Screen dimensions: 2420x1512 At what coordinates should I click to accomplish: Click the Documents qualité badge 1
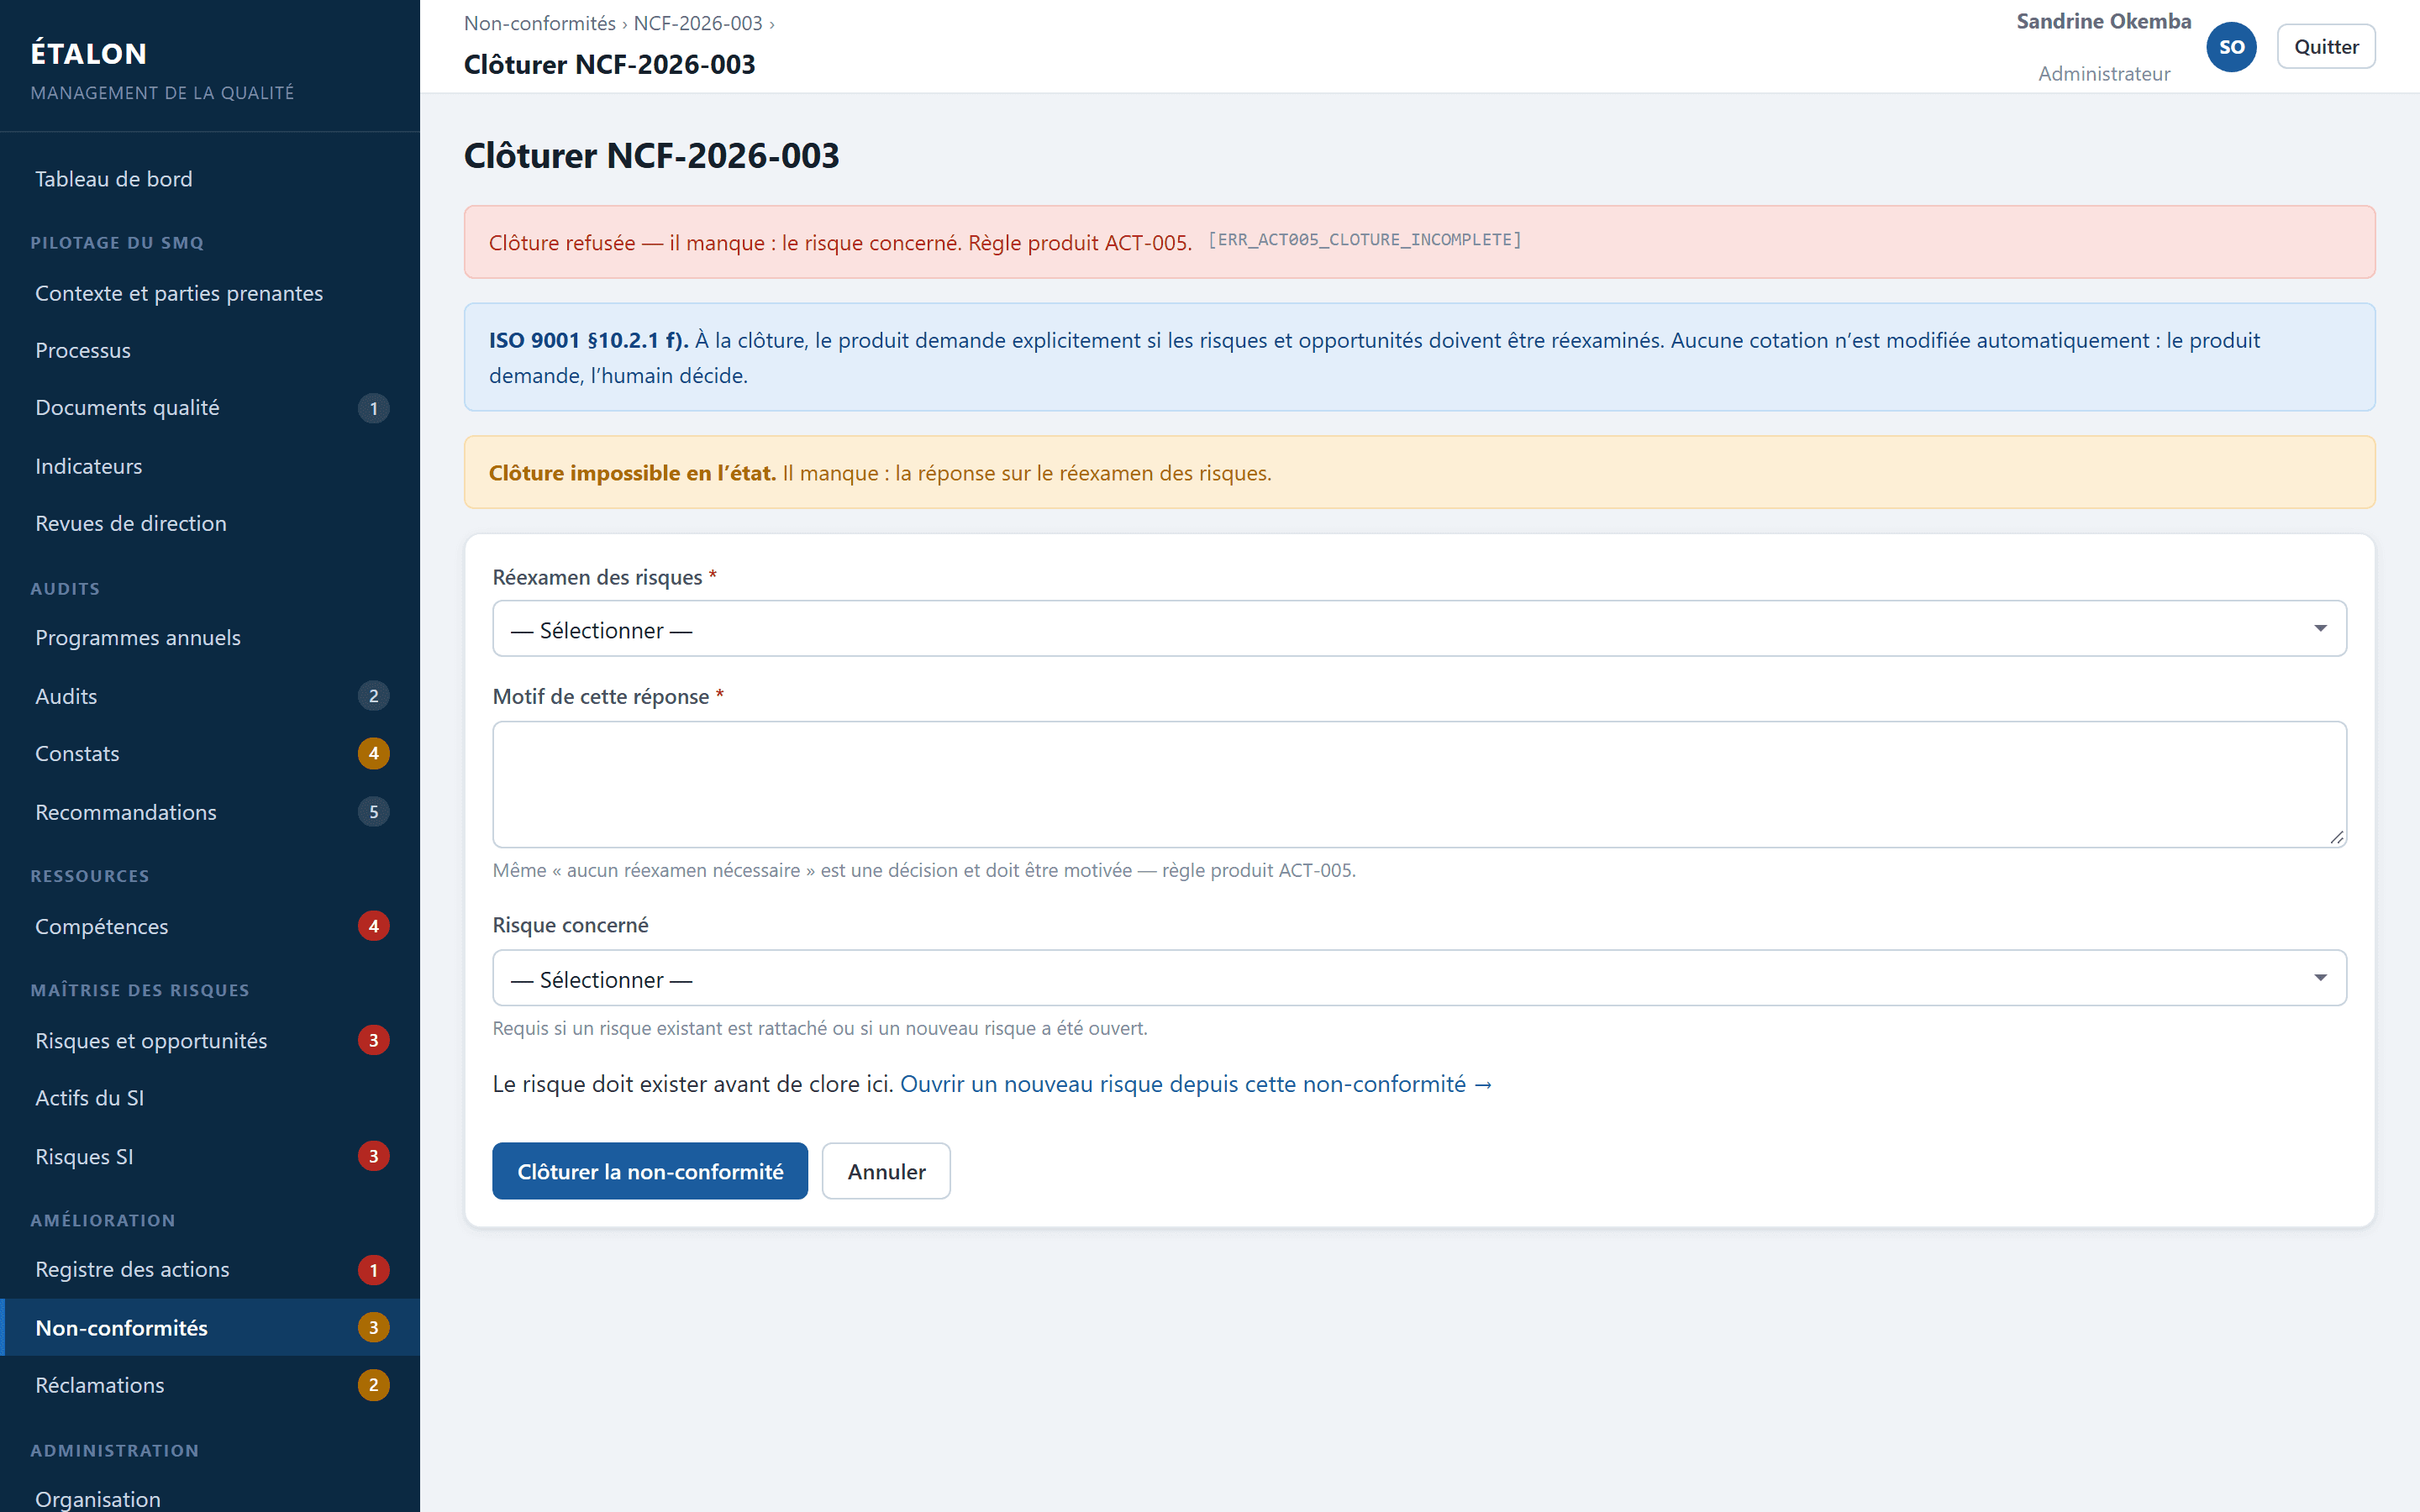(x=373, y=408)
